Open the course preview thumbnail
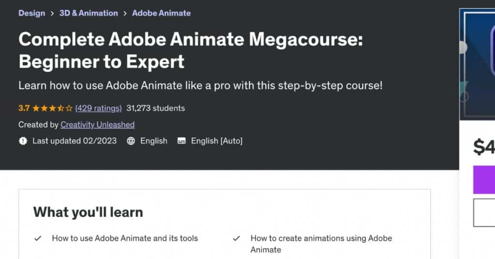Screen dimensions: 495x259 (x=478, y=63)
